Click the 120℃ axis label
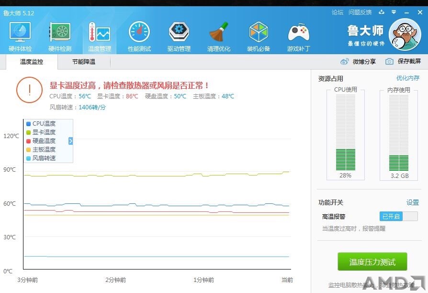428x293 pixels. pyautogui.click(x=11, y=136)
